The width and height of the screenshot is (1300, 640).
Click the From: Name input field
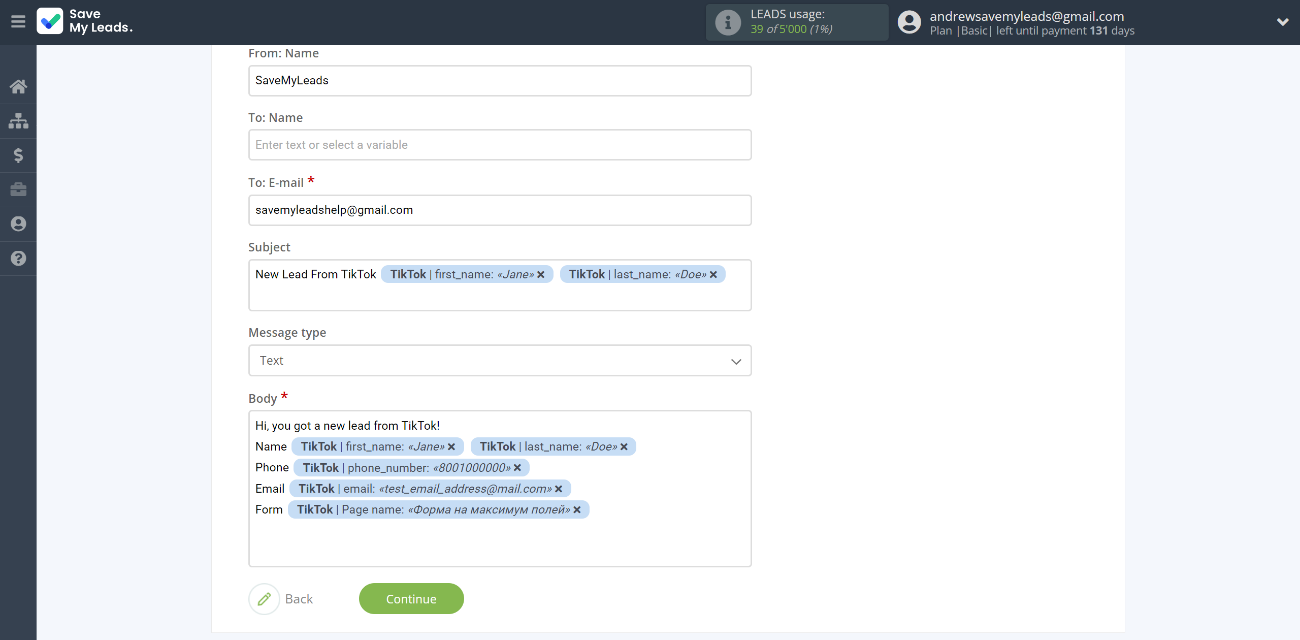[500, 81]
